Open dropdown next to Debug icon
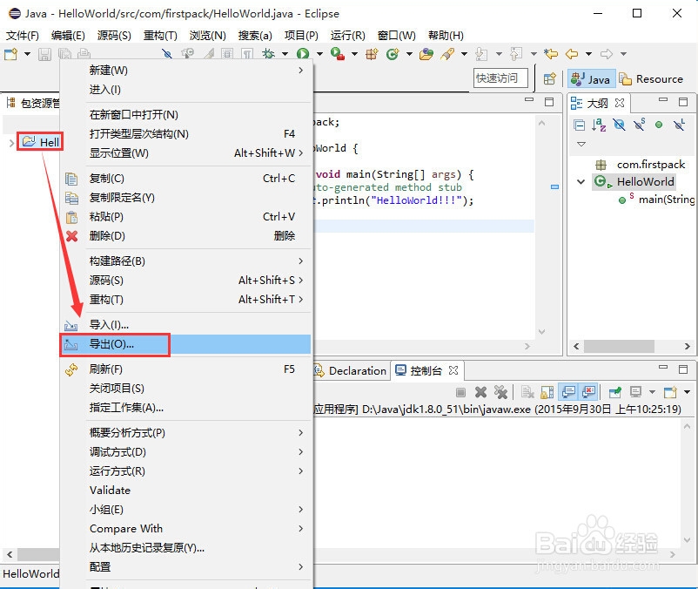 coord(285,54)
